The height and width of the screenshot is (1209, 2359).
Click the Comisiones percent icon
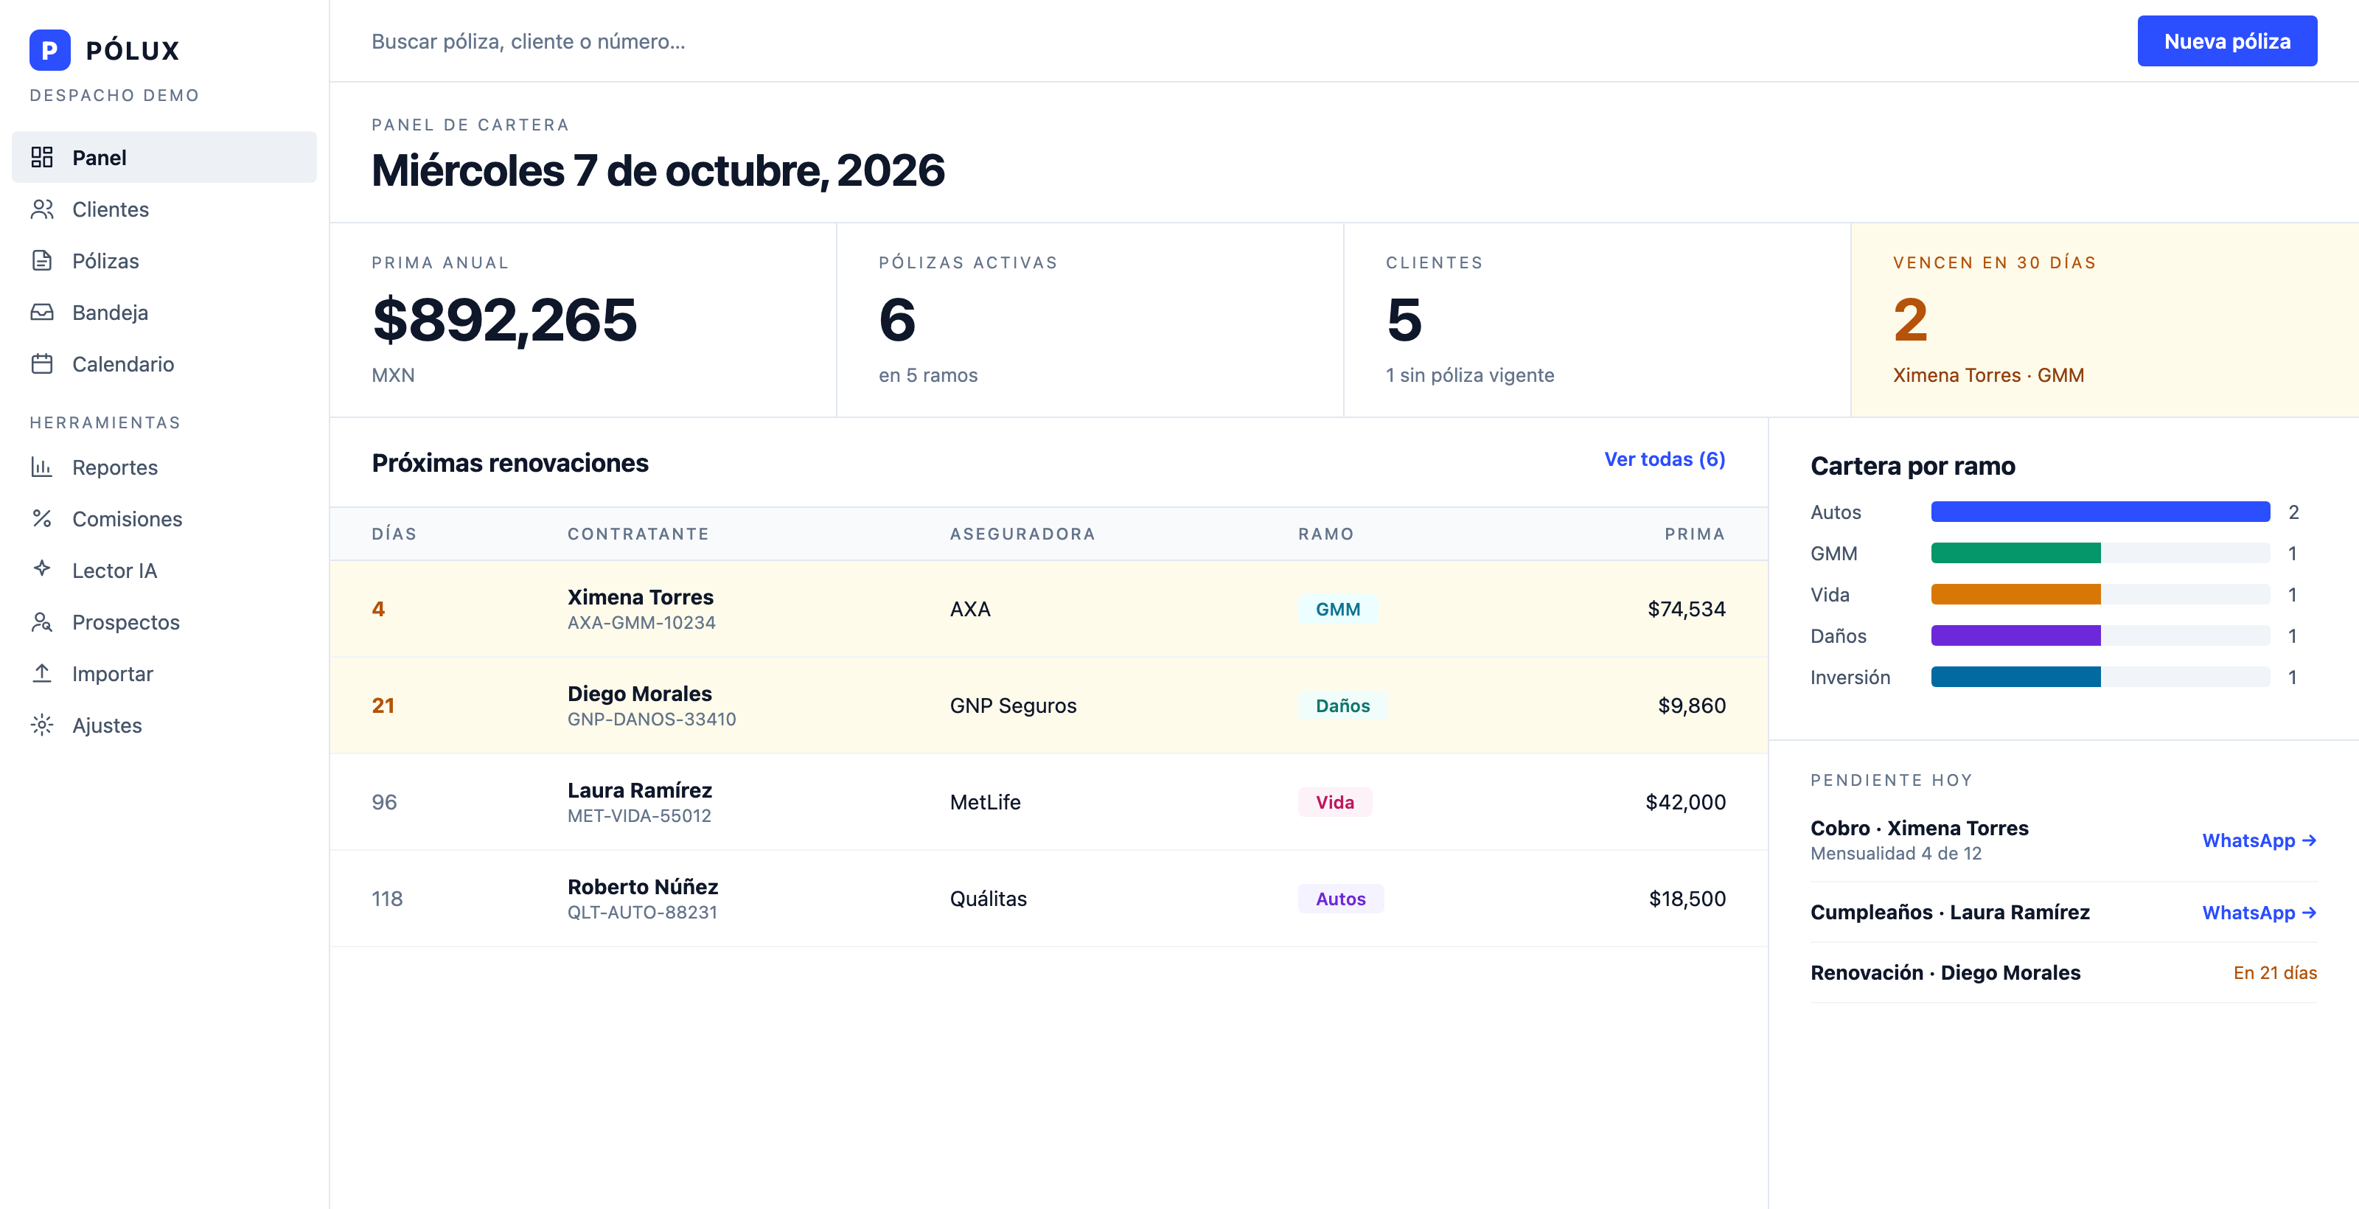point(42,519)
